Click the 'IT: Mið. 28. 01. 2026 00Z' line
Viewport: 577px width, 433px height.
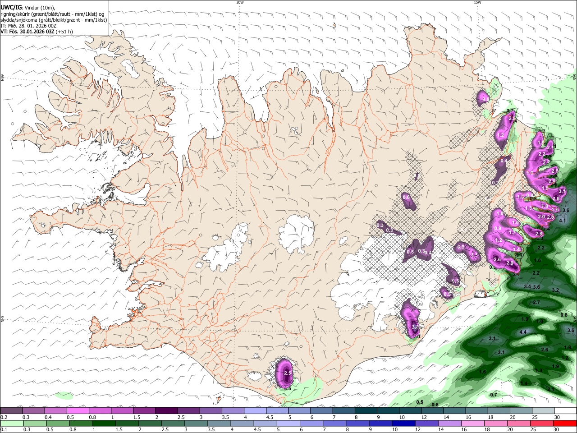pyautogui.click(x=28, y=26)
